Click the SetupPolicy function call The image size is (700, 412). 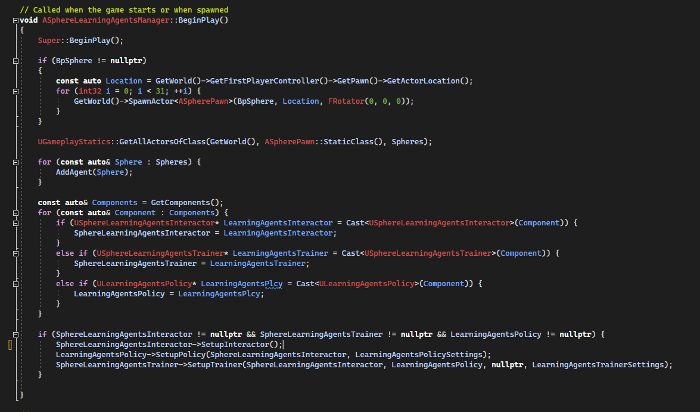(x=181, y=354)
